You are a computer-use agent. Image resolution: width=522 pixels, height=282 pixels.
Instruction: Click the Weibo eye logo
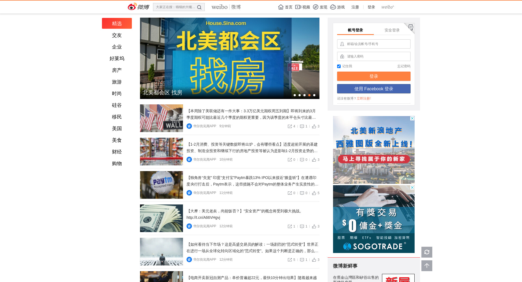pyautogui.click(x=132, y=7)
